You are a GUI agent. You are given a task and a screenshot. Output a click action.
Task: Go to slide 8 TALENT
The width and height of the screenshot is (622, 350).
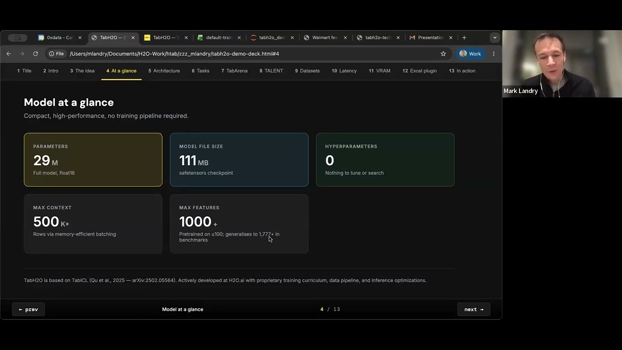coord(271,70)
